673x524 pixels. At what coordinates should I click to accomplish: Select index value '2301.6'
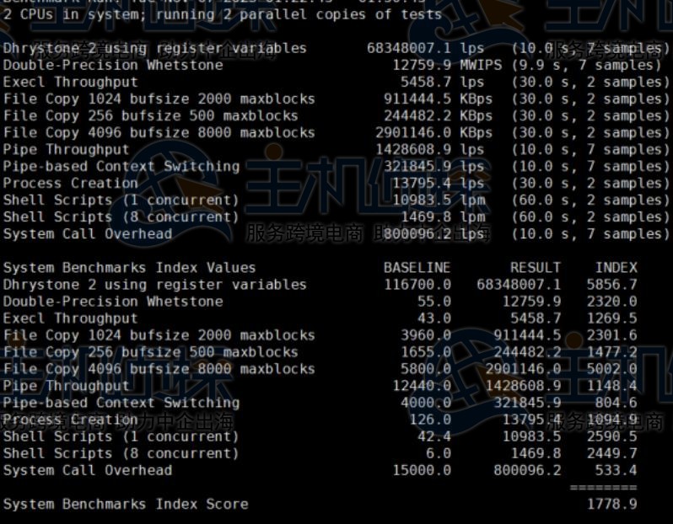click(x=611, y=335)
